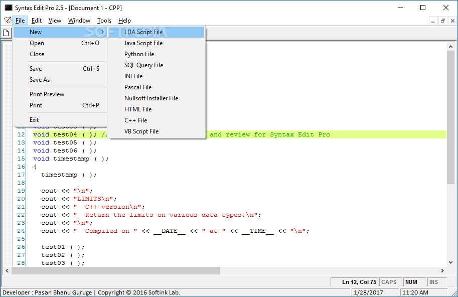Open the File menu
This screenshot has width=458, height=297.
[x=20, y=21]
